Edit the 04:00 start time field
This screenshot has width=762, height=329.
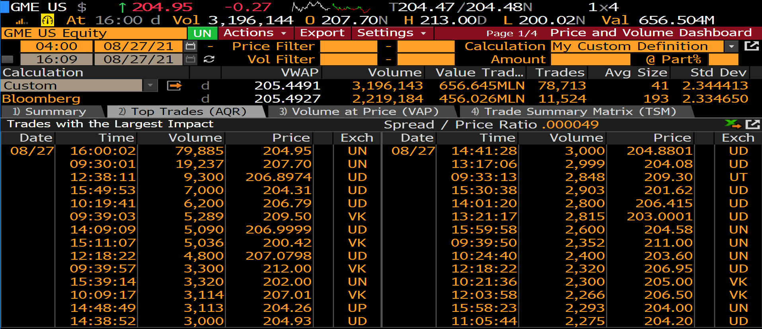pyautogui.click(x=57, y=46)
